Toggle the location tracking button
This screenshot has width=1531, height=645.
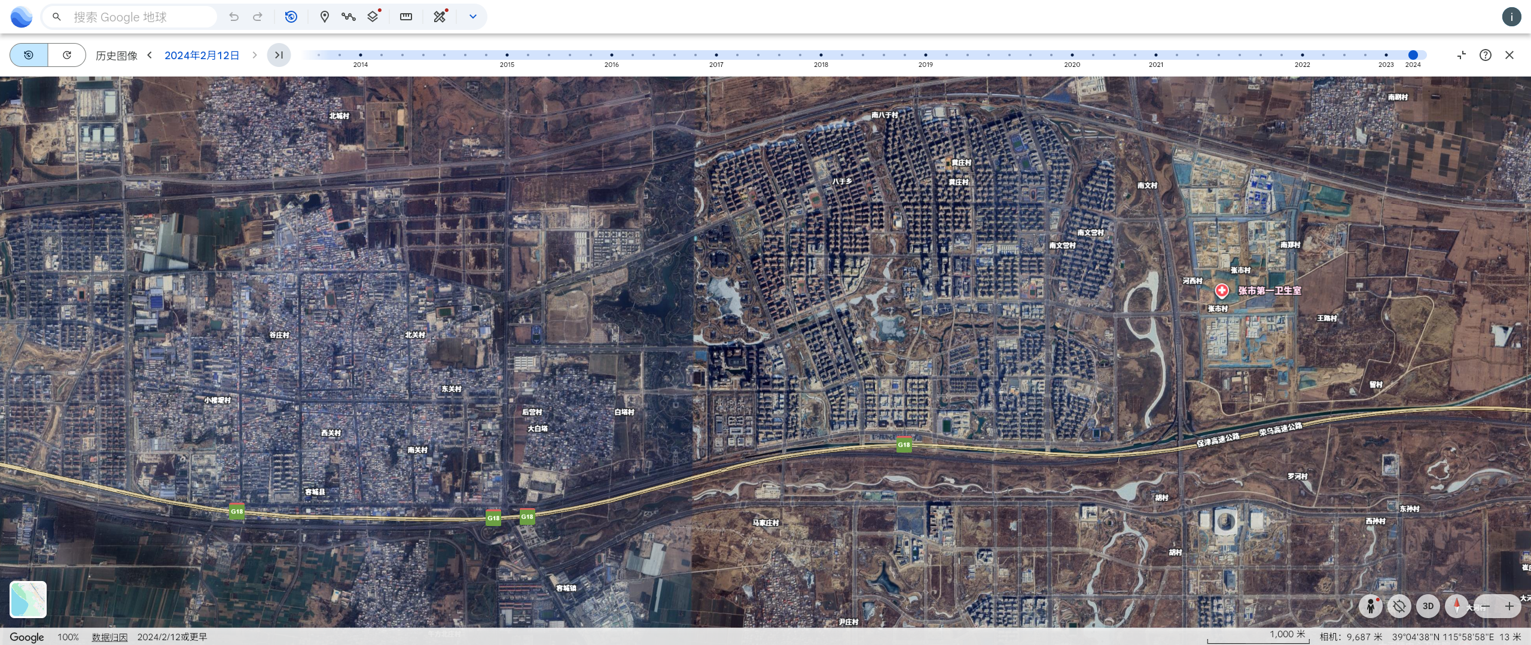(1399, 606)
